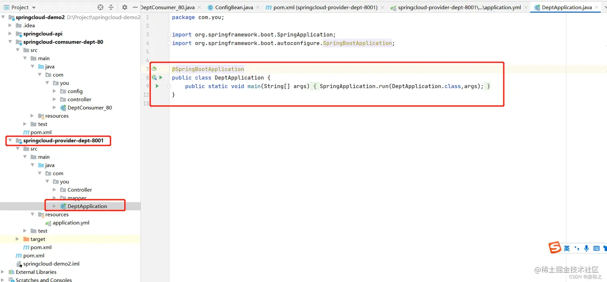Select DeptConsumer_80 class in tree
607x282 pixels.
(x=90, y=108)
